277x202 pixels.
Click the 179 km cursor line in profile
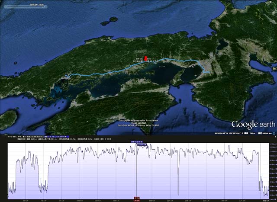(137, 170)
